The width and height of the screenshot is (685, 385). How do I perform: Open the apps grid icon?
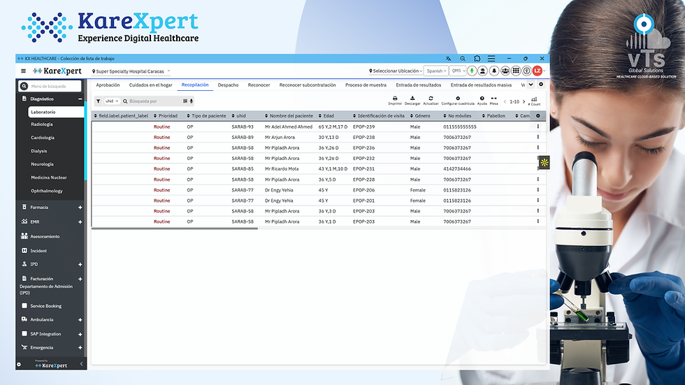pos(516,71)
